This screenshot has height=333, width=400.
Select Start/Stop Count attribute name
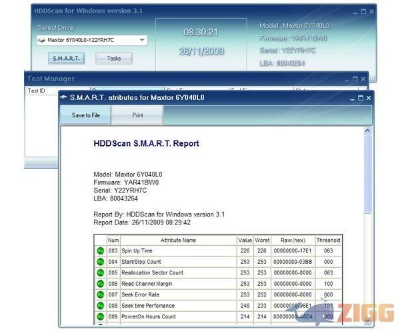tap(141, 262)
